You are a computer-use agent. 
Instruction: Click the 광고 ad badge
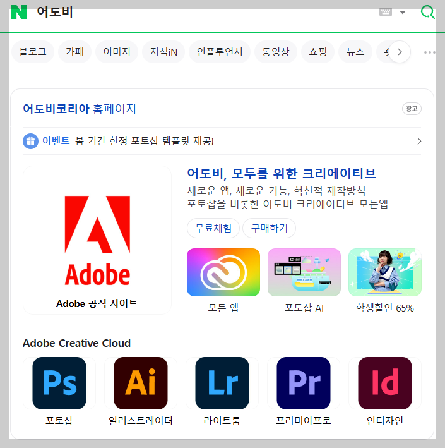pos(412,109)
